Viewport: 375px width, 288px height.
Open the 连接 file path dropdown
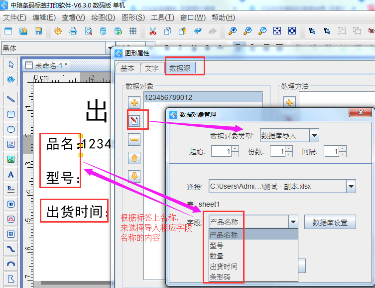point(351,187)
